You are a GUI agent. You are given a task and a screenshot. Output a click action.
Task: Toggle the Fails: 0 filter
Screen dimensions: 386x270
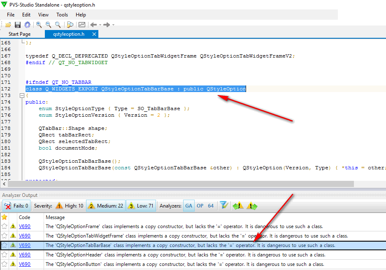16,206
